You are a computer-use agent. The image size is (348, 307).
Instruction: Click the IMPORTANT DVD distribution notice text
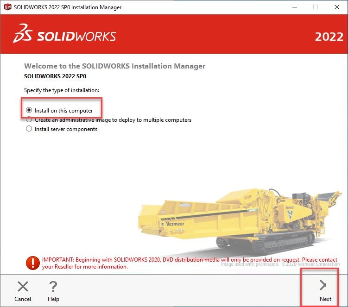190,263
